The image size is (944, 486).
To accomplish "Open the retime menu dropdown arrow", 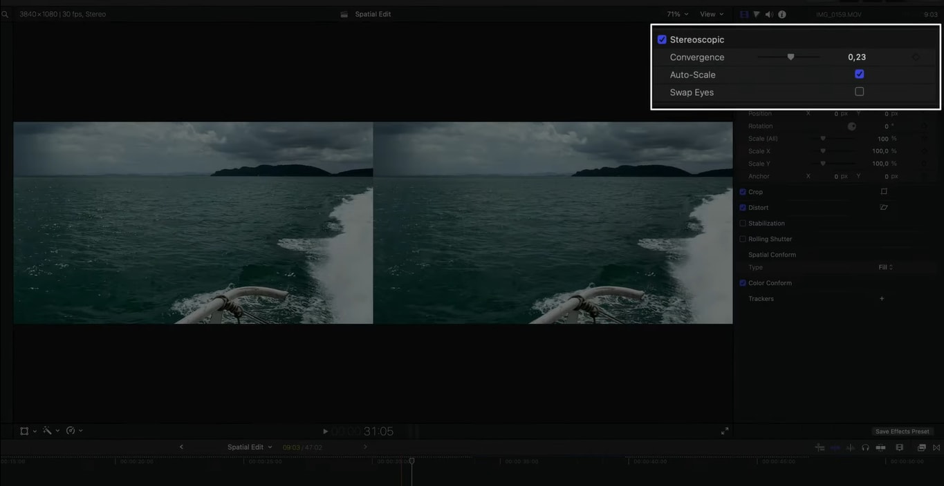I will coord(81,431).
